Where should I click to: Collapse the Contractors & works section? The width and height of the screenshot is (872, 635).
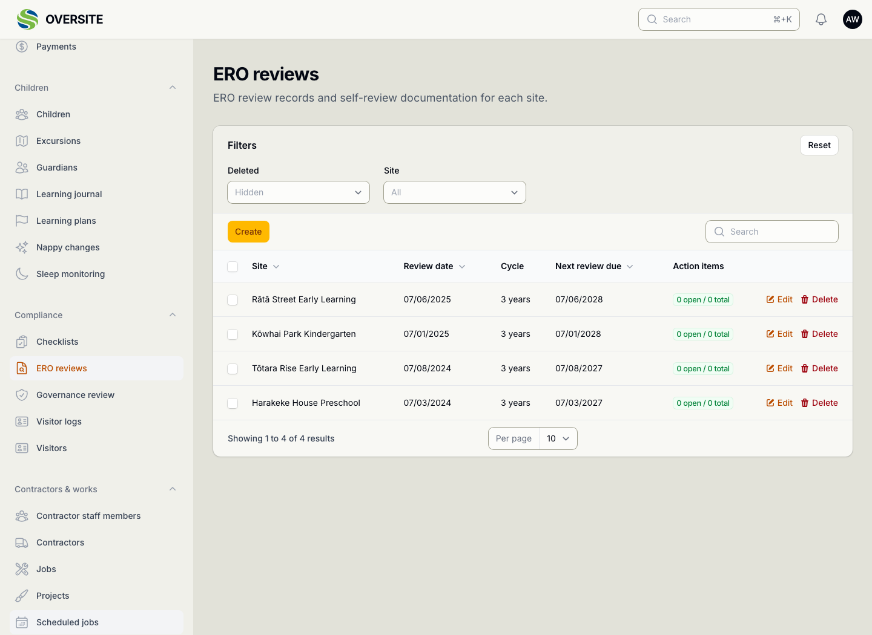[x=173, y=489]
